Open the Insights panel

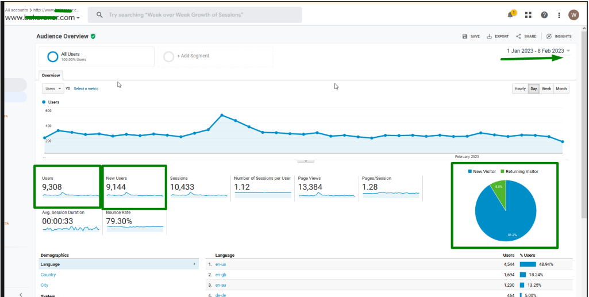(x=559, y=36)
